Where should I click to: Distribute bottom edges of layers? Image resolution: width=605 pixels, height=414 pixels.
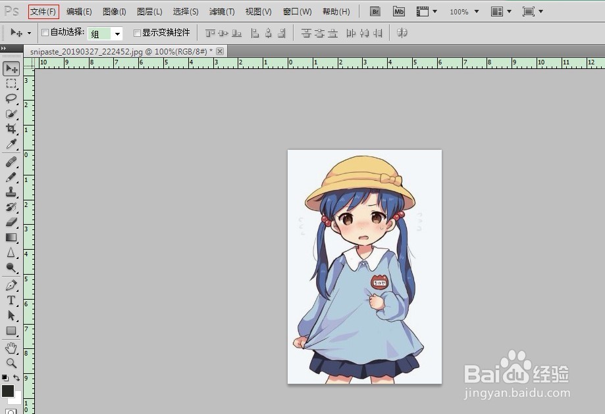tap(332, 33)
